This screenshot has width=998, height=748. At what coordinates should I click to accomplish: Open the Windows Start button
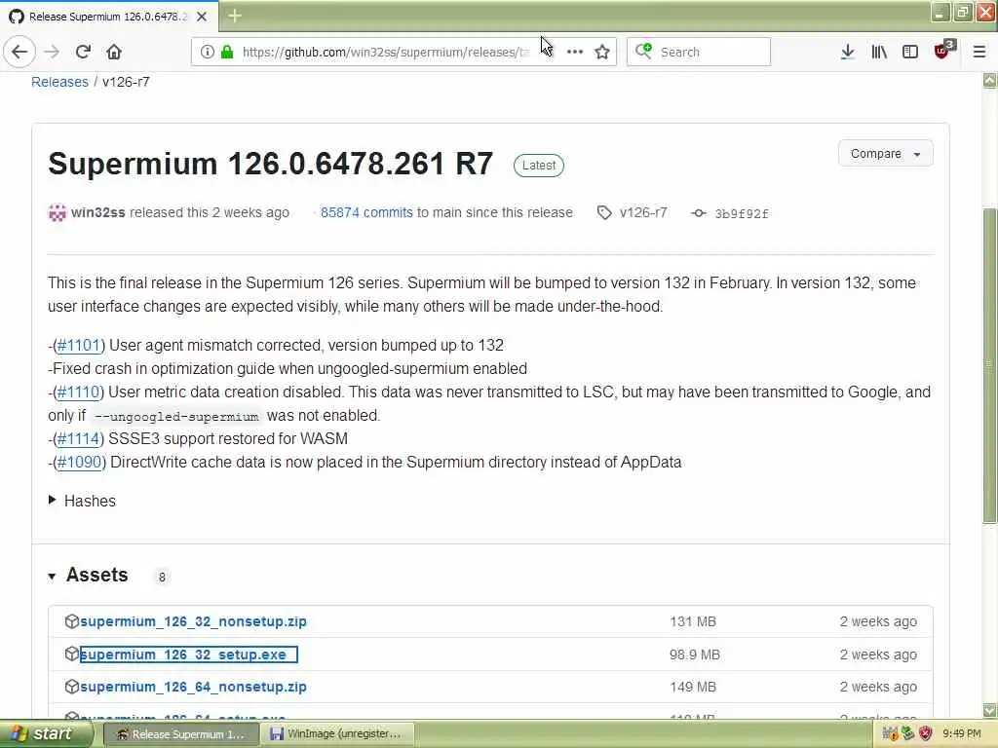(46, 733)
